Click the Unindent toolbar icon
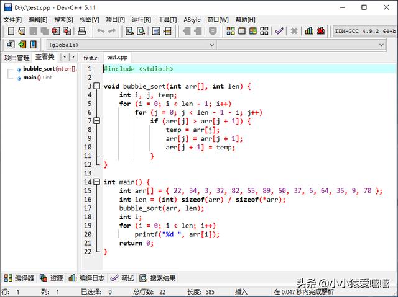398x297 pixels. click(x=198, y=31)
